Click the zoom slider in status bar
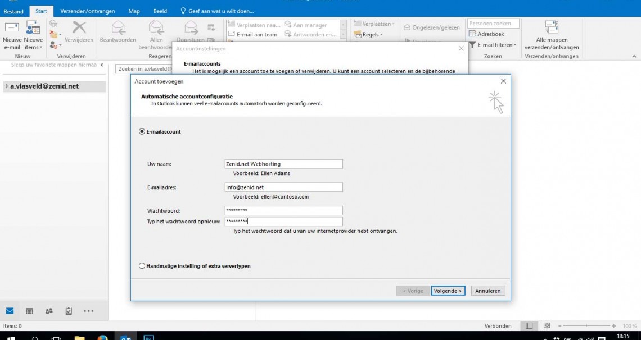The image size is (641, 340). (x=586, y=326)
